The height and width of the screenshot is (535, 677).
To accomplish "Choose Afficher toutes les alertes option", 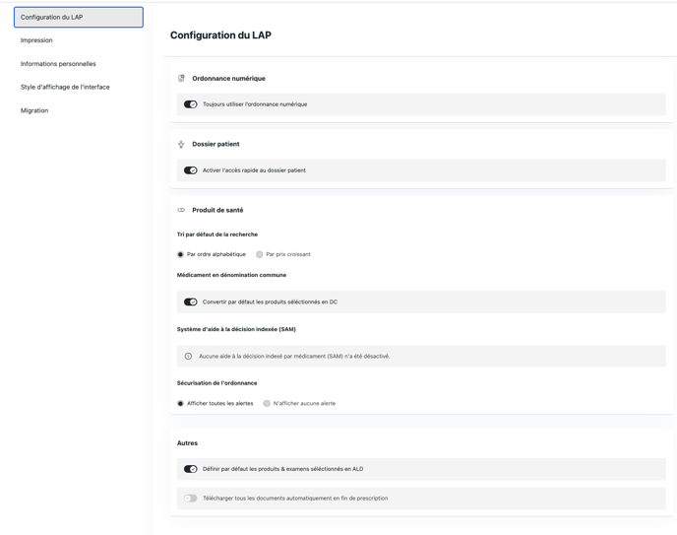I will point(181,403).
